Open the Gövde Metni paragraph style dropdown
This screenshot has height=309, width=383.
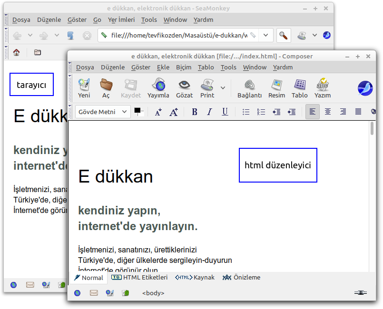coord(103,112)
